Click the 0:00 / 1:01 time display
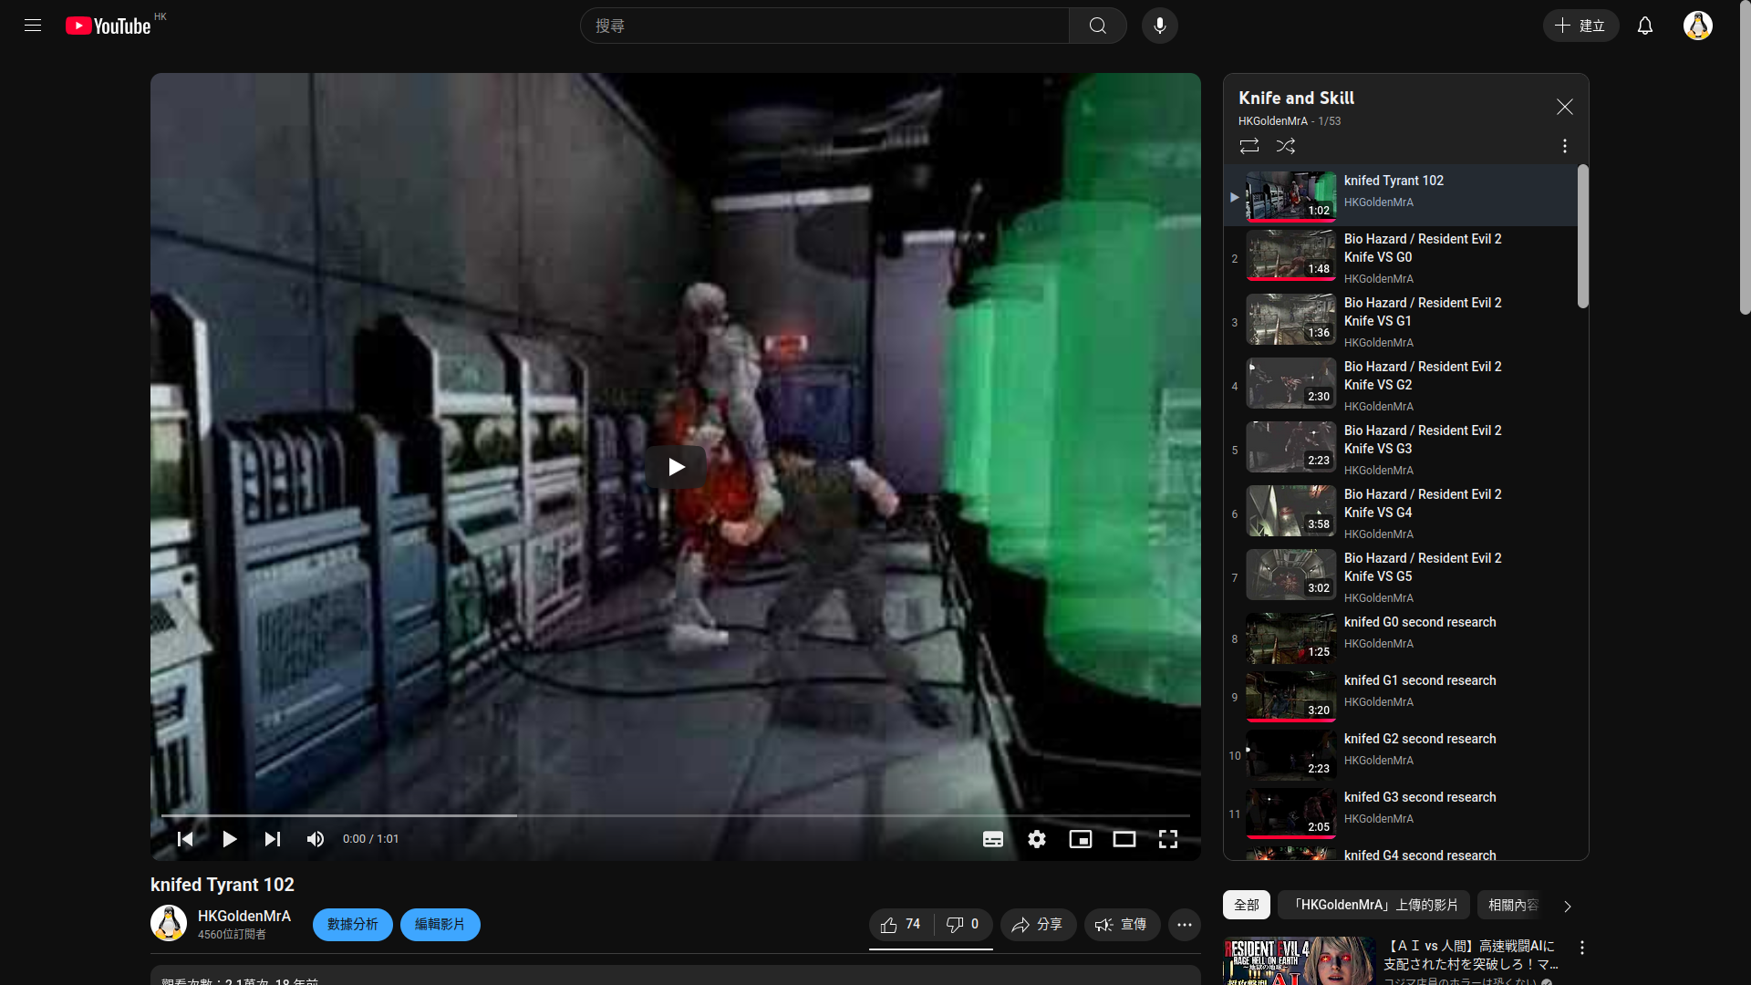1751x985 pixels. pyautogui.click(x=370, y=839)
